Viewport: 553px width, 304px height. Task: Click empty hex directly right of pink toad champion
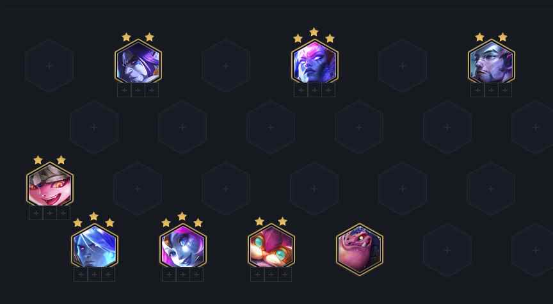[447, 250]
